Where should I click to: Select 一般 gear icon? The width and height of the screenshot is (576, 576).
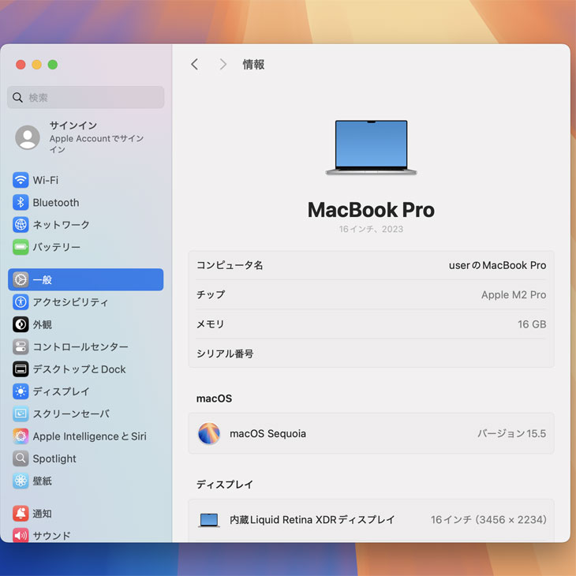21,279
